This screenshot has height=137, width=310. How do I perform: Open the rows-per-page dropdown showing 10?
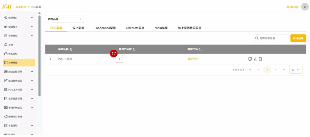(296, 70)
